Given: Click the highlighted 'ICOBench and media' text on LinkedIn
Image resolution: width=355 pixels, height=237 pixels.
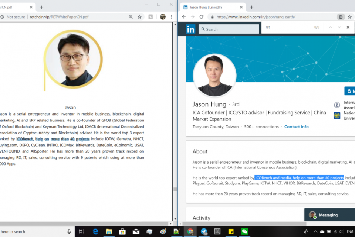Looking at the screenshot, I should (299, 178).
